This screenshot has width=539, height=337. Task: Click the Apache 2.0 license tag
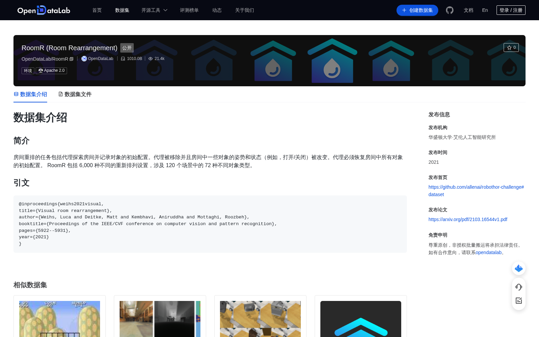(x=51, y=70)
